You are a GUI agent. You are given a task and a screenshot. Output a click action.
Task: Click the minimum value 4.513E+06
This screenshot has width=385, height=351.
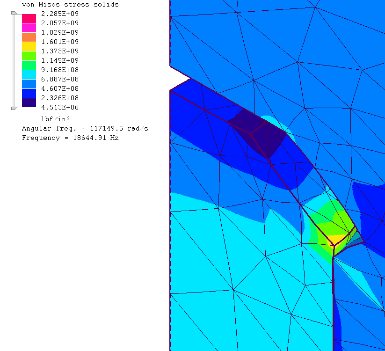(60, 107)
